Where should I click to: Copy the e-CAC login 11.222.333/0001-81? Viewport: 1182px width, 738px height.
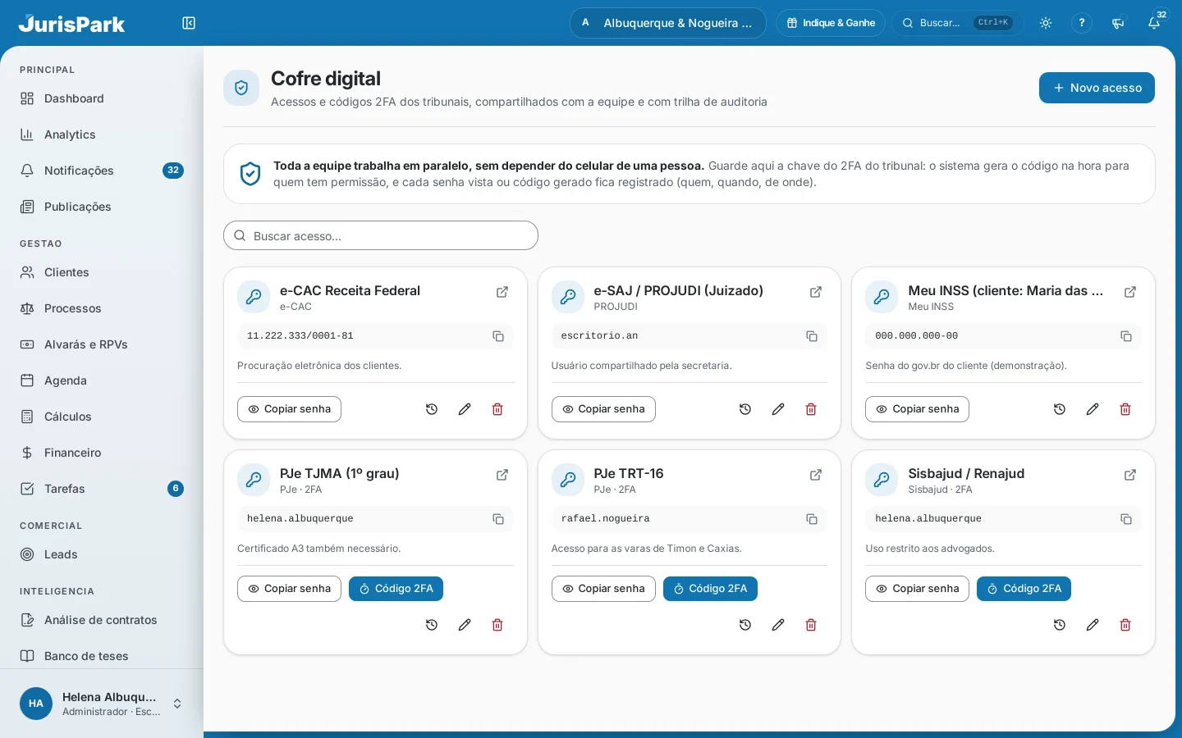[498, 336]
